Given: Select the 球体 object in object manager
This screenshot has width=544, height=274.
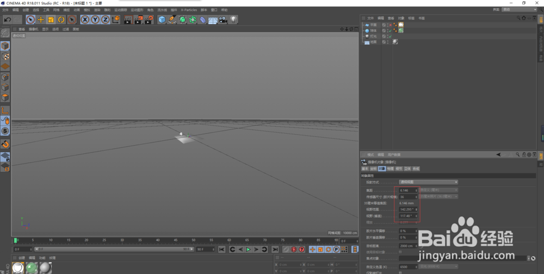Looking at the screenshot, I should [373, 30].
